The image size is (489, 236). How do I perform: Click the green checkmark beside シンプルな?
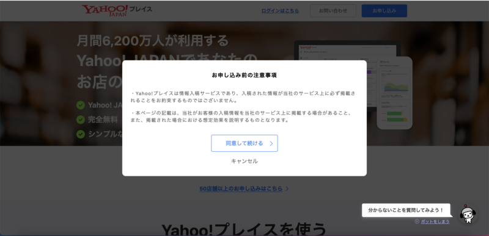(81, 134)
